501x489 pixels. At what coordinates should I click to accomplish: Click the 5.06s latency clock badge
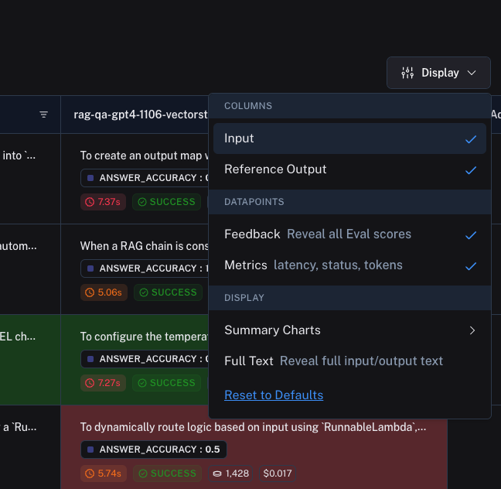pos(102,292)
